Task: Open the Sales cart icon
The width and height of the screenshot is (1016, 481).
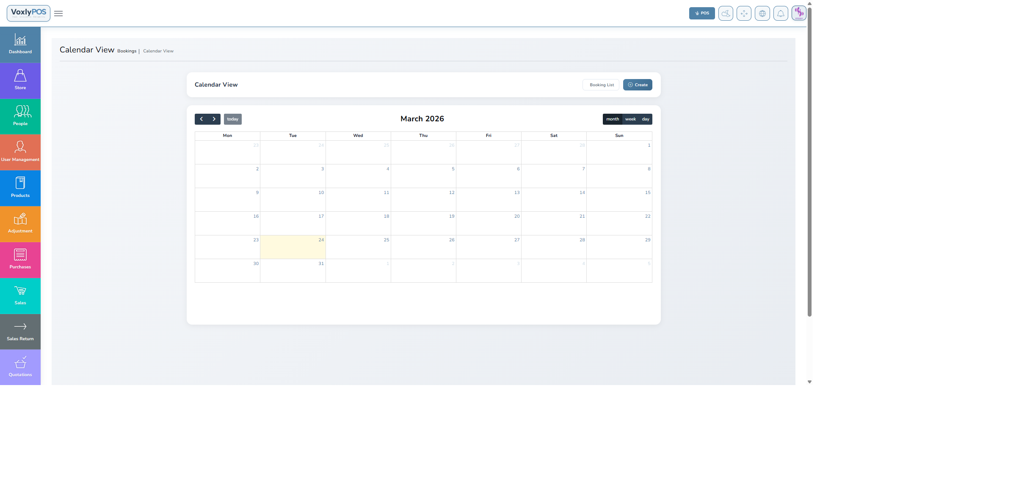Action: (20, 295)
